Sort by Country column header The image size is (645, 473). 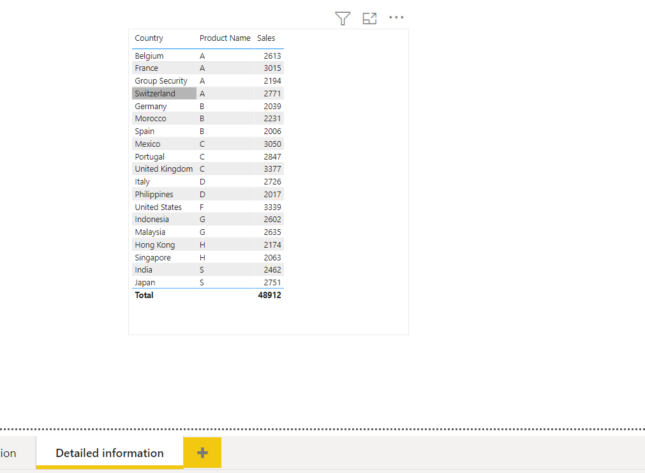pyautogui.click(x=149, y=38)
